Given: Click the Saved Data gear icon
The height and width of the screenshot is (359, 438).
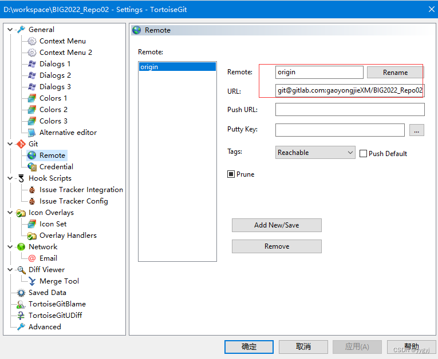Looking at the screenshot, I should (21, 293).
